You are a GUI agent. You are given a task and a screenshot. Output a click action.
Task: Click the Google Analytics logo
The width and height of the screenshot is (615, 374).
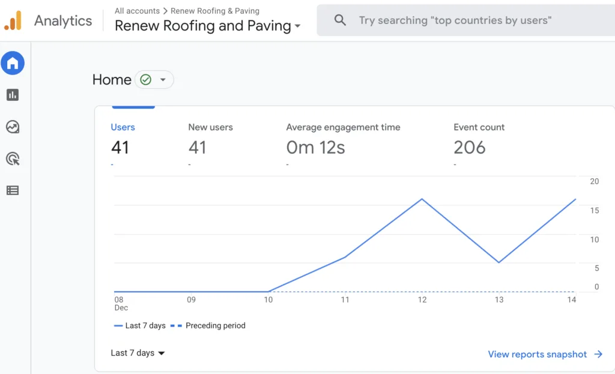click(x=13, y=20)
